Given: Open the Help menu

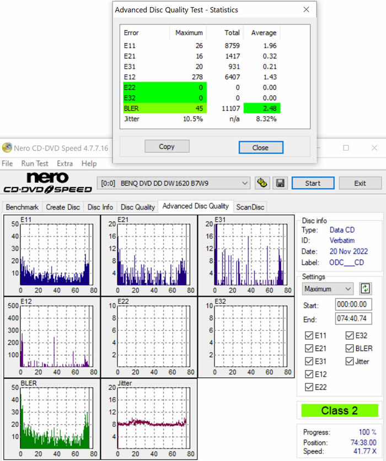Looking at the screenshot, I should (89, 163).
